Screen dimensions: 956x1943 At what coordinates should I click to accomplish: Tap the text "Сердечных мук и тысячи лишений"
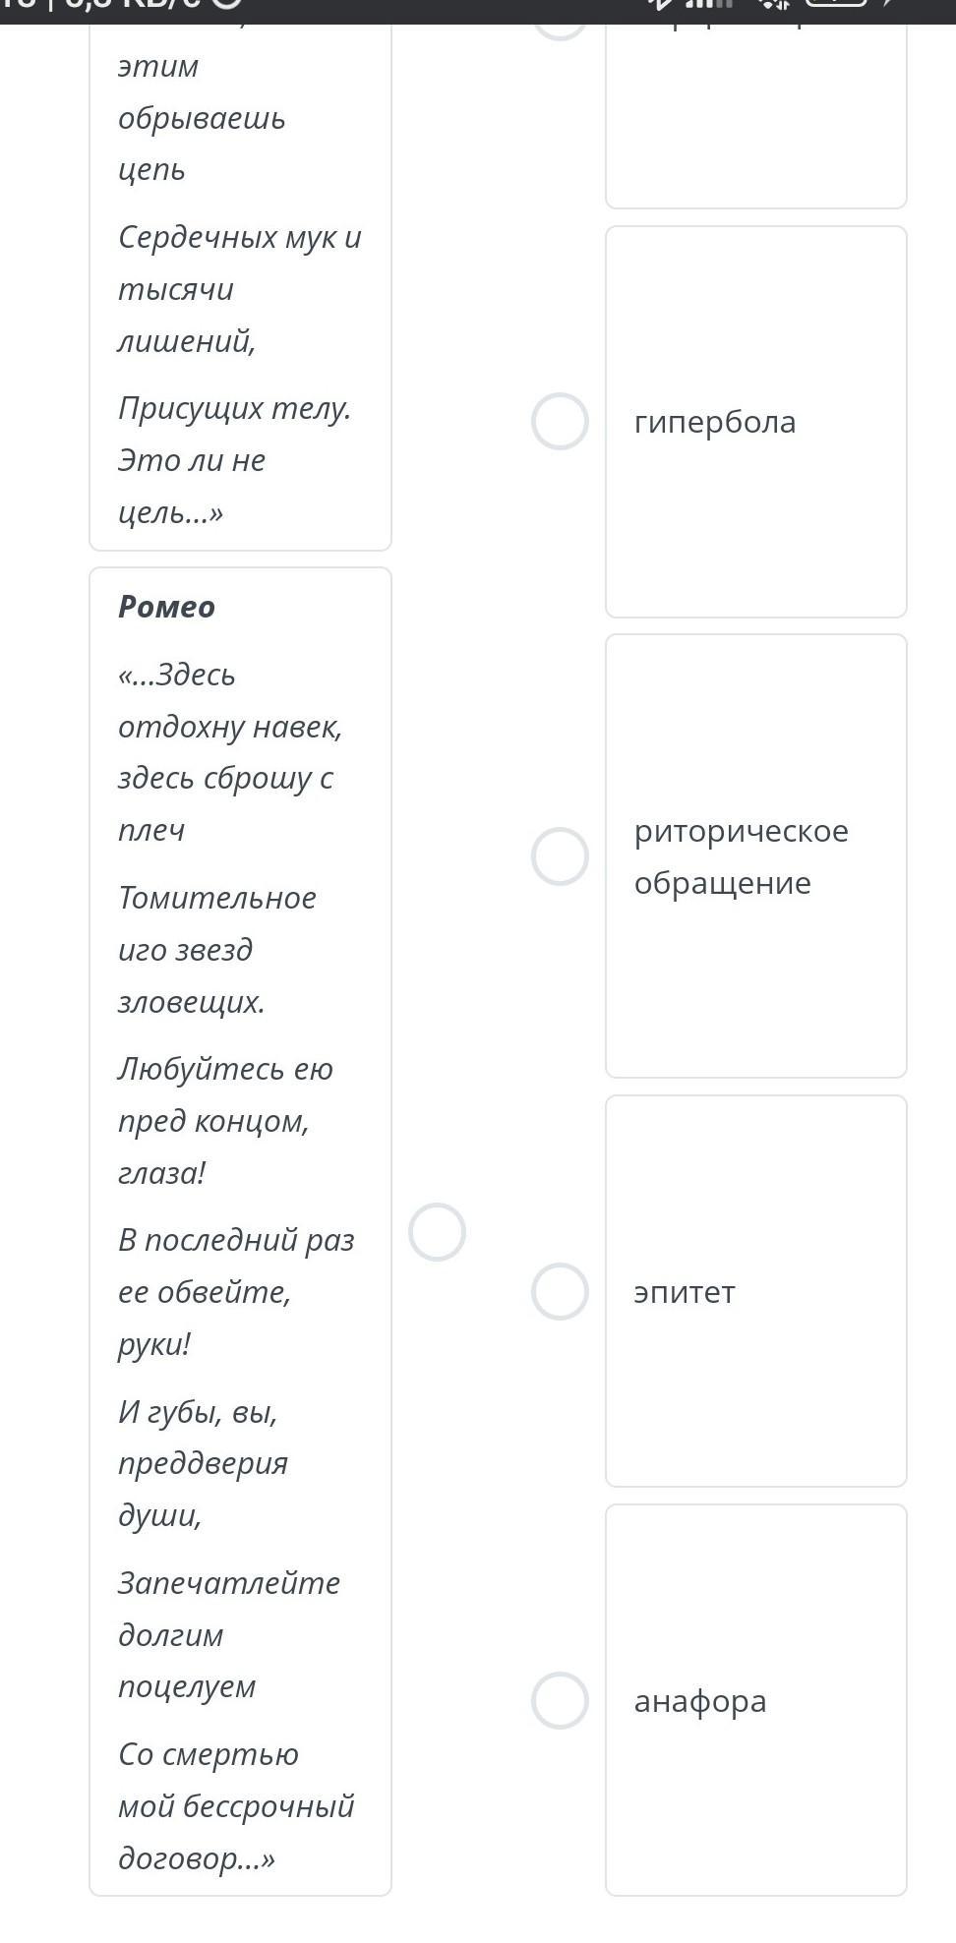point(239,289)
